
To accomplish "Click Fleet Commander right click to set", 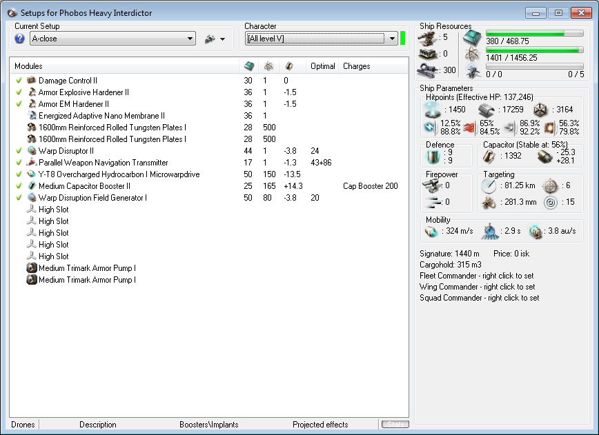I will (x=476, y=276).
